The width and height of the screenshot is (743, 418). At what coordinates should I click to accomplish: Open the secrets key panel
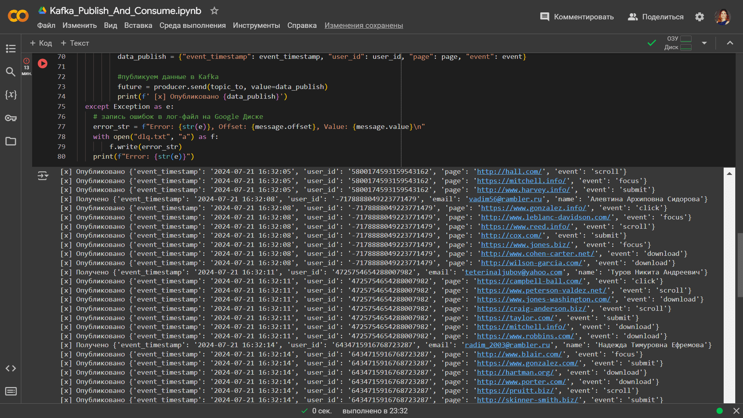tap(10, 118)
